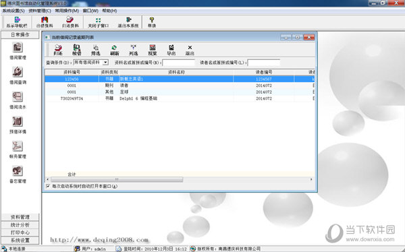The width and height of the screenshot is (405, 252).
Task: Refresh the list with the 刷新 icon
Action: coord(115,50)
